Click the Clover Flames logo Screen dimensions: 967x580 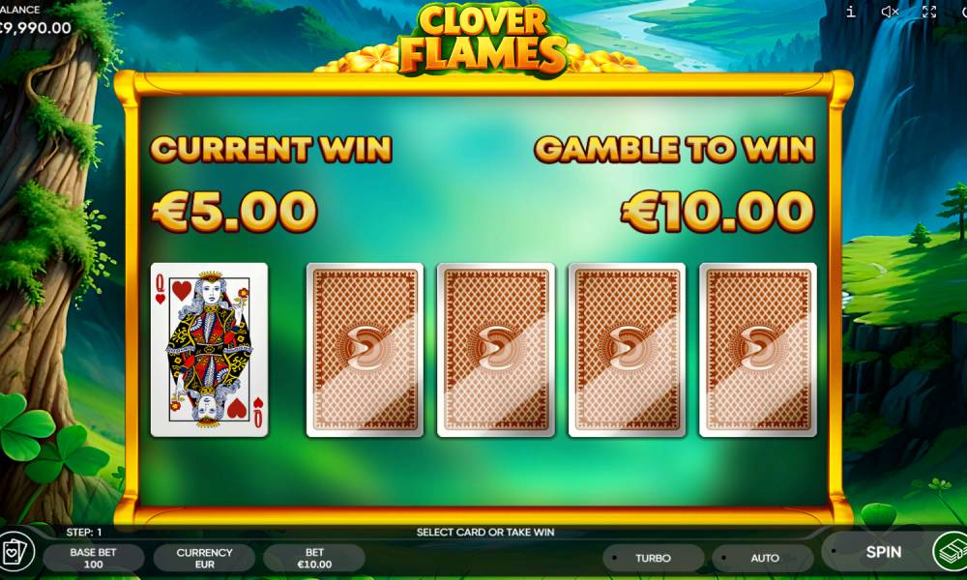(483, 40)
